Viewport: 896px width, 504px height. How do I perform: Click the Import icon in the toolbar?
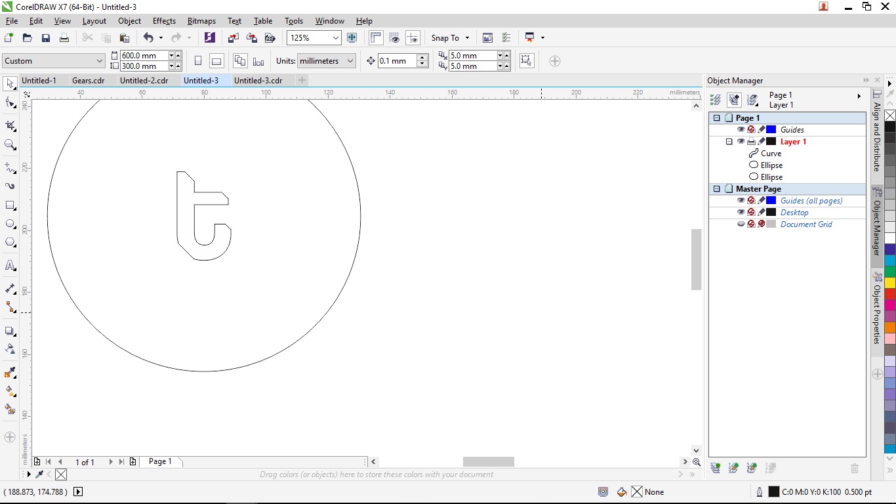coord(234,38)
